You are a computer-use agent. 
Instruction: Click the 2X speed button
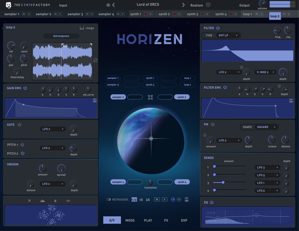point(147,199)
